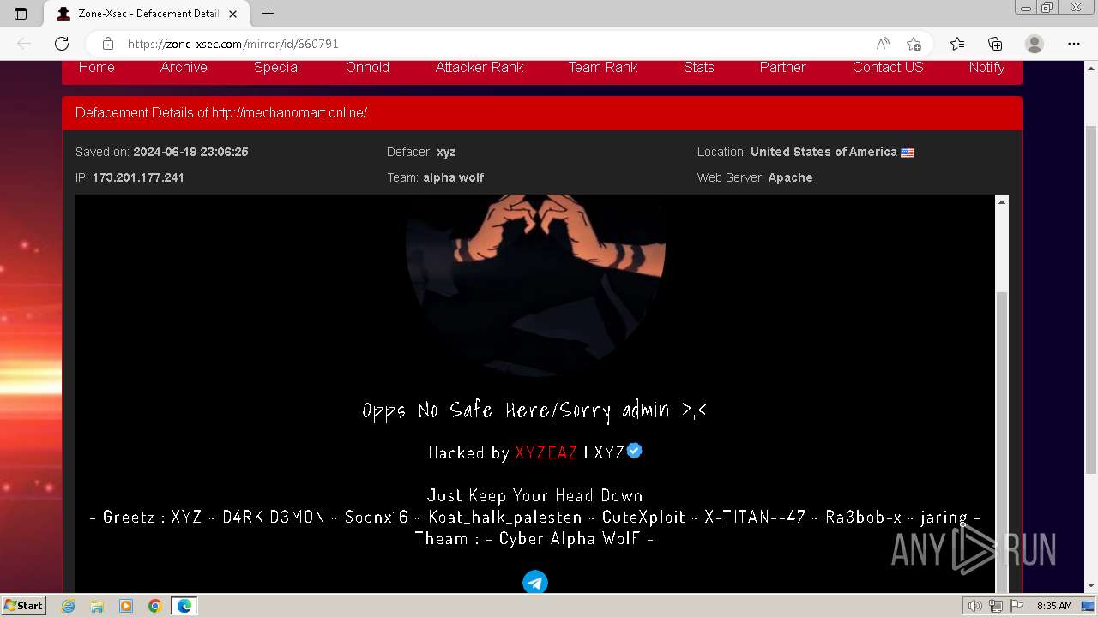Open the user profile avatar
This screenshot has width=1098, height=617.
1035,44
